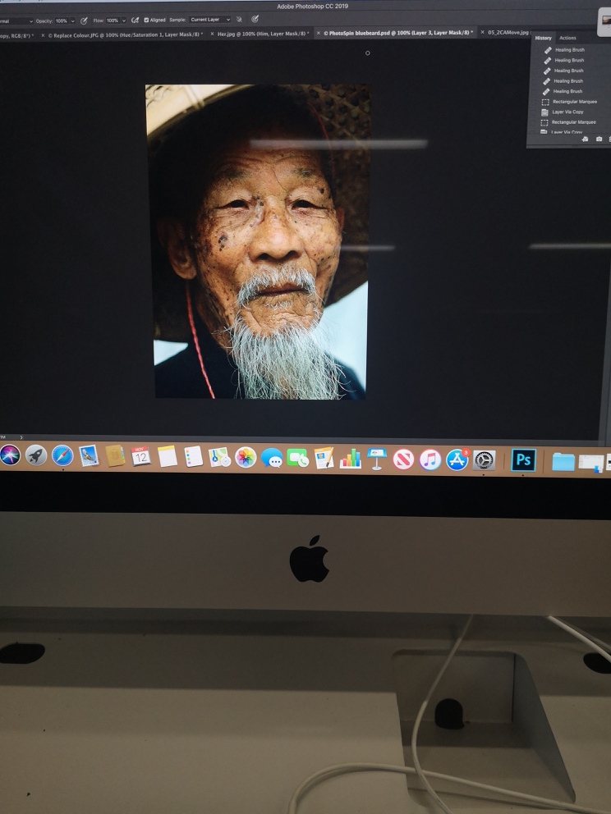Create new snapshot with camera icon
This screenshot has height=814, width=611.
tap(599, 139)
